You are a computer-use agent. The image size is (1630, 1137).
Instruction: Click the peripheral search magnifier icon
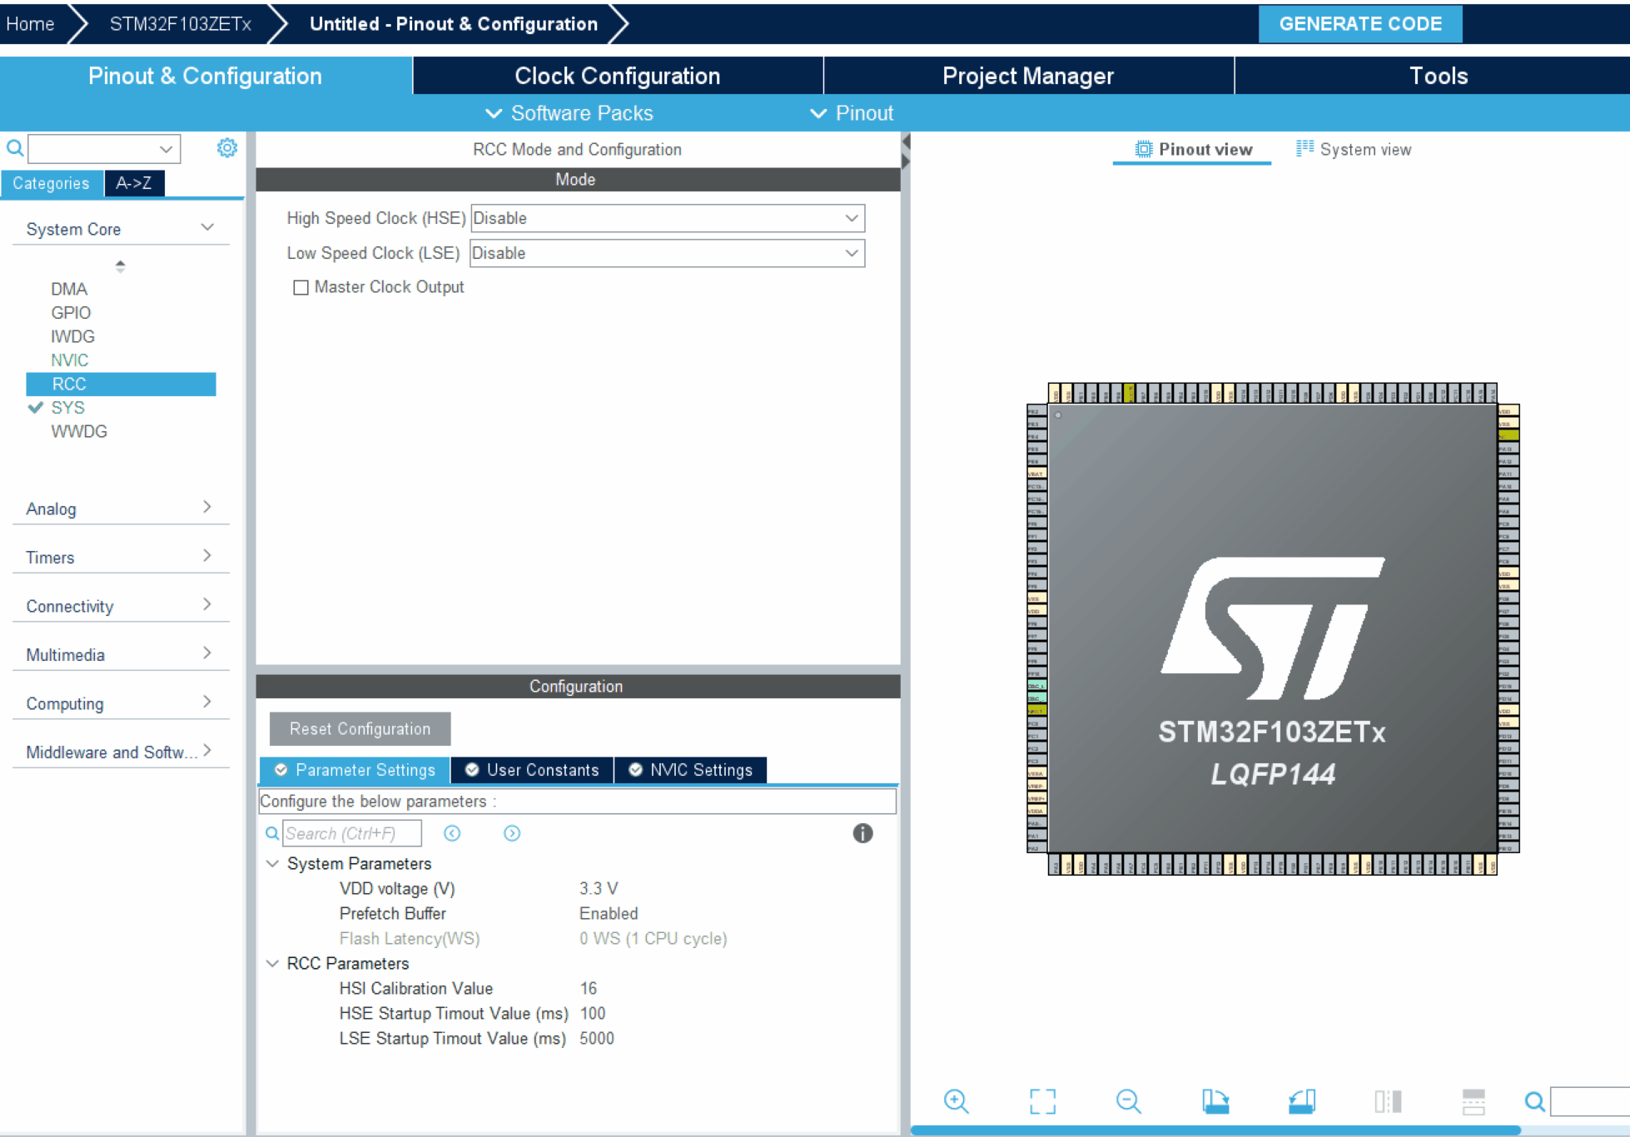pyautogui.click(x=15, y=148)
